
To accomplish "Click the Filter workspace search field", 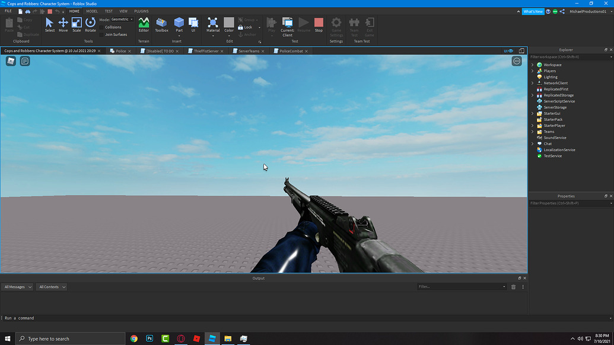I will pyautogui.click(x=570, y=57).
